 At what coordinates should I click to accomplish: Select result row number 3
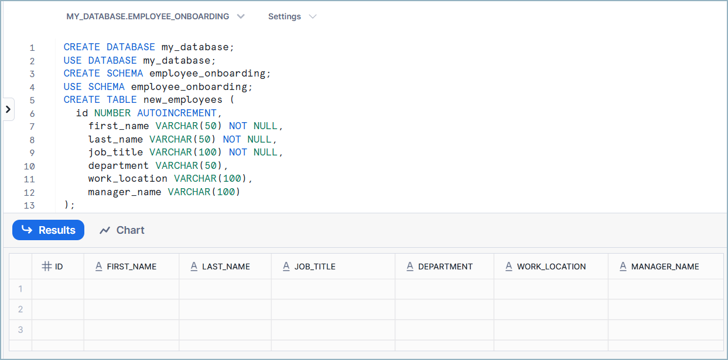click(x=20, y=330)
